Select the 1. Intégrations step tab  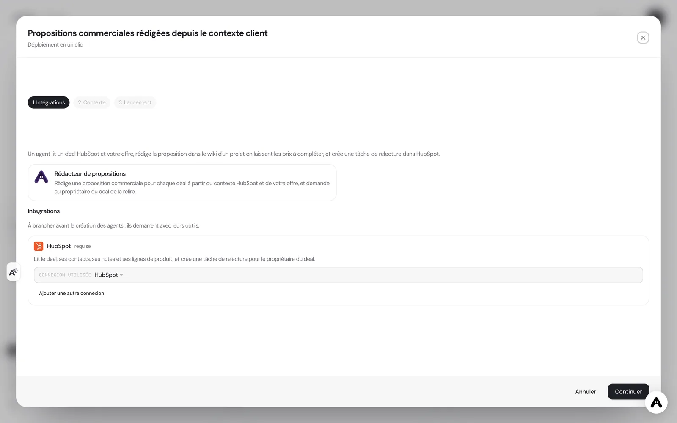(49, 102)
